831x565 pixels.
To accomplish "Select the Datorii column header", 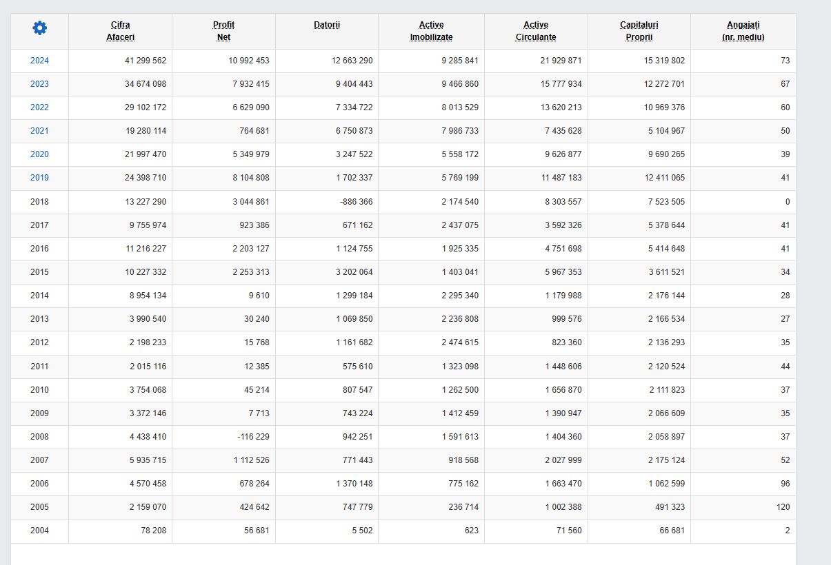I will coord(327,25).
